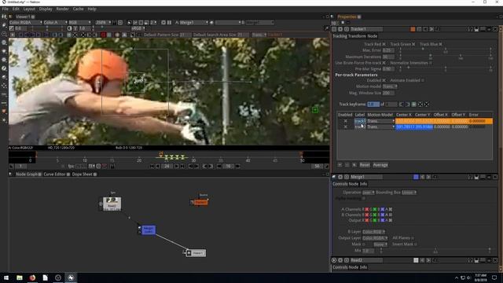Open the Merge1 Output Layer dropdown
The height and width of the screenshot is (283, 503).
pyautogui.click(x=375, y=238)
